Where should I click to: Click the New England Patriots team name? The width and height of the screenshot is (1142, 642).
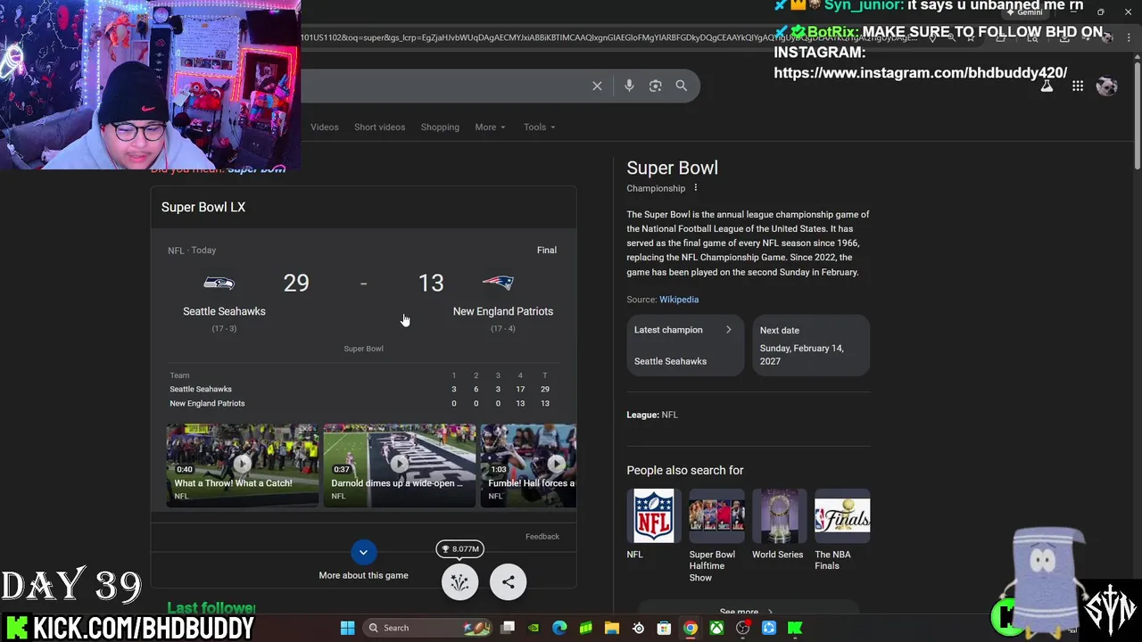[x=503, y=311]
